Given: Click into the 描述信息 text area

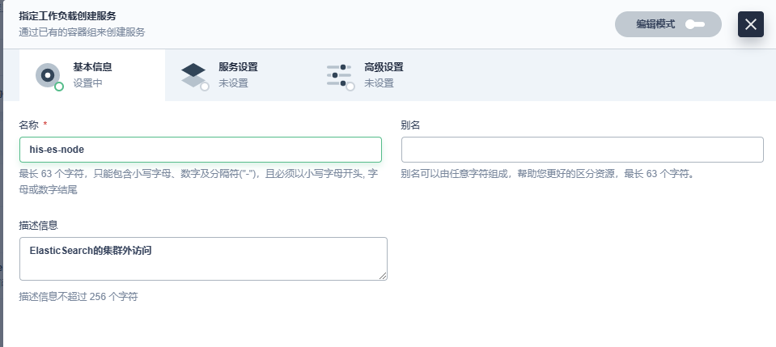Looking at the screenshot, I should pos(202,258).
